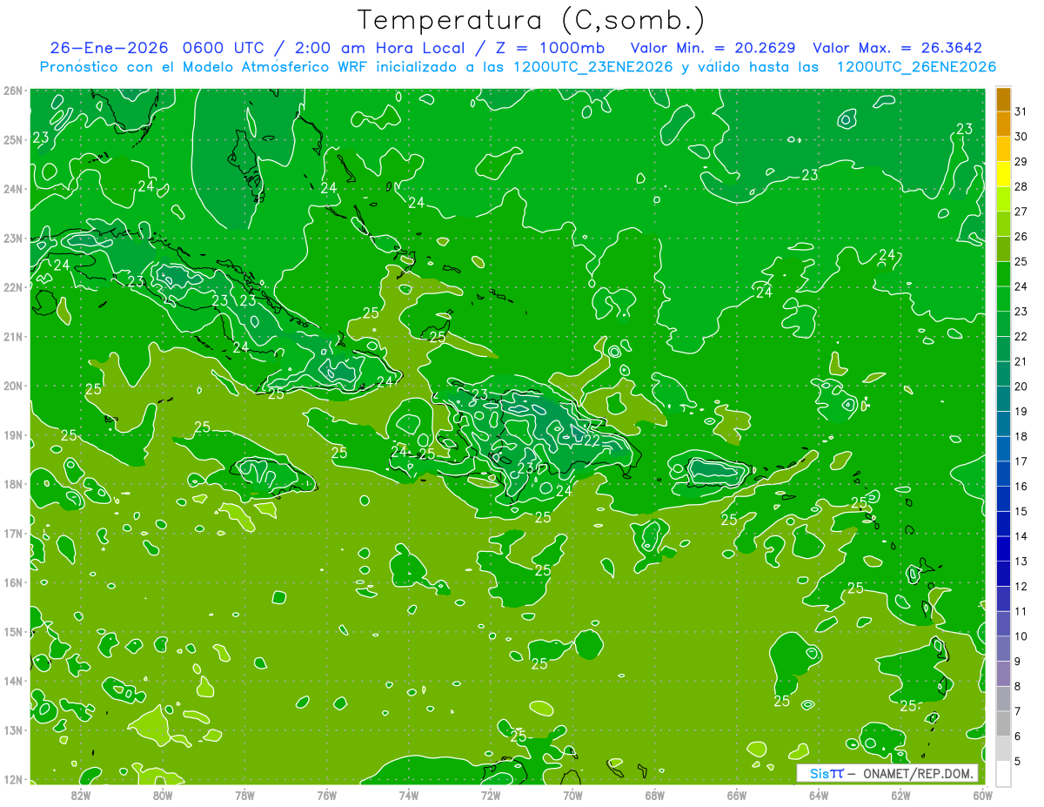Click the latitude axis label 19N
The width and height of the screenshot is (1044, 807).
pos(13,434)
